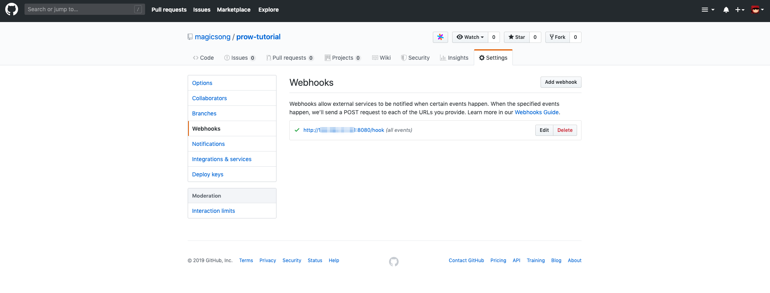Open the Pricing footer link
The height and width of the screenshot is (293, 770).
click(x=498, y=261)
